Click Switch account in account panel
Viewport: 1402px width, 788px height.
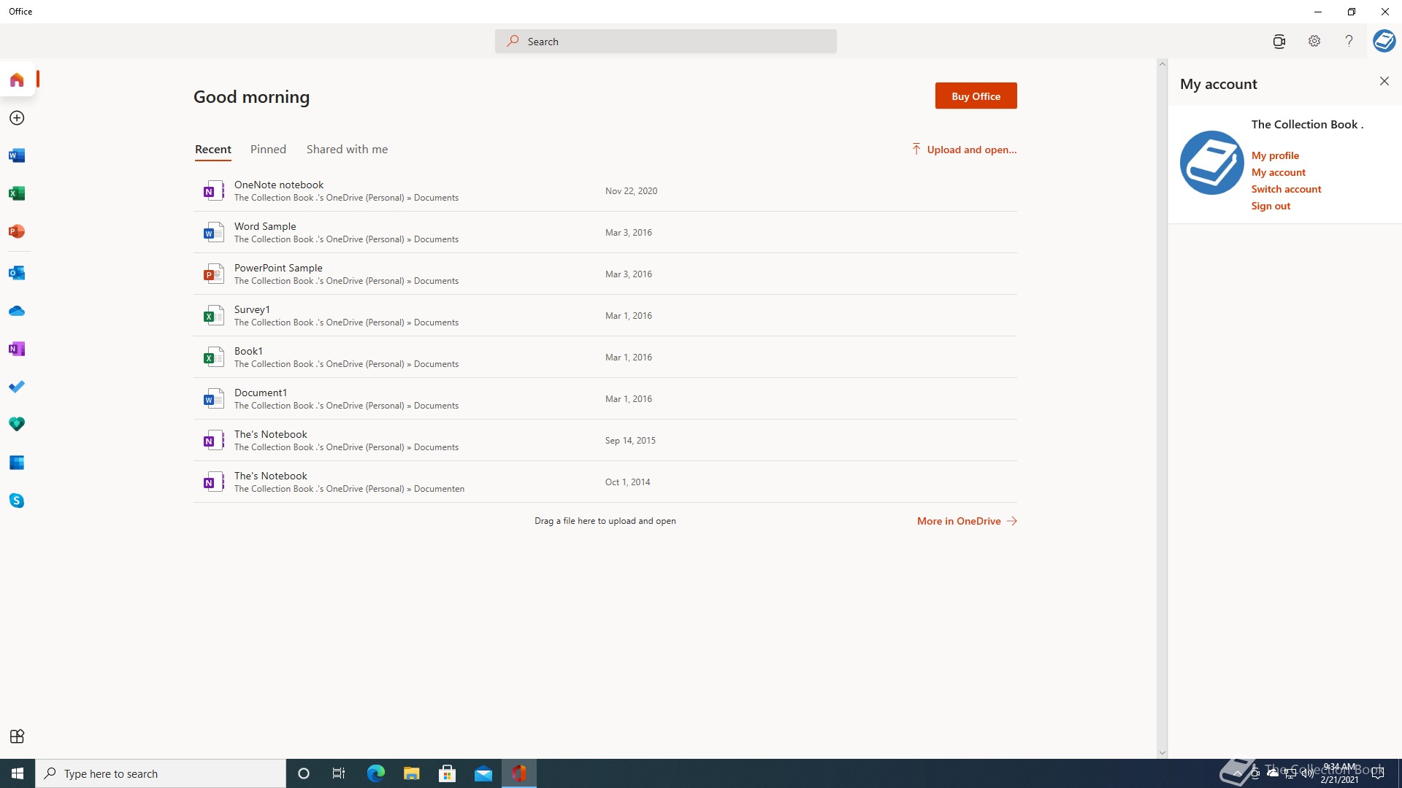tap(1286, 189)
